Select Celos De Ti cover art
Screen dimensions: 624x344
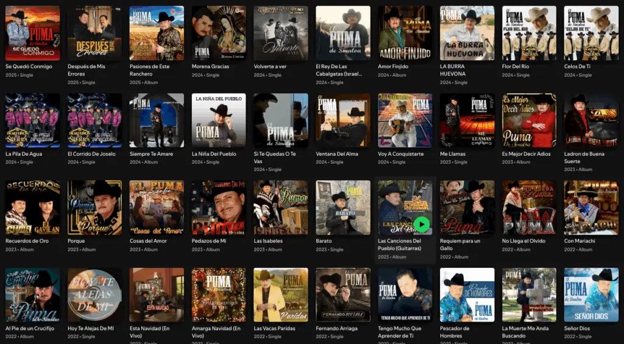pyautogui.click(x=591, y=33)
